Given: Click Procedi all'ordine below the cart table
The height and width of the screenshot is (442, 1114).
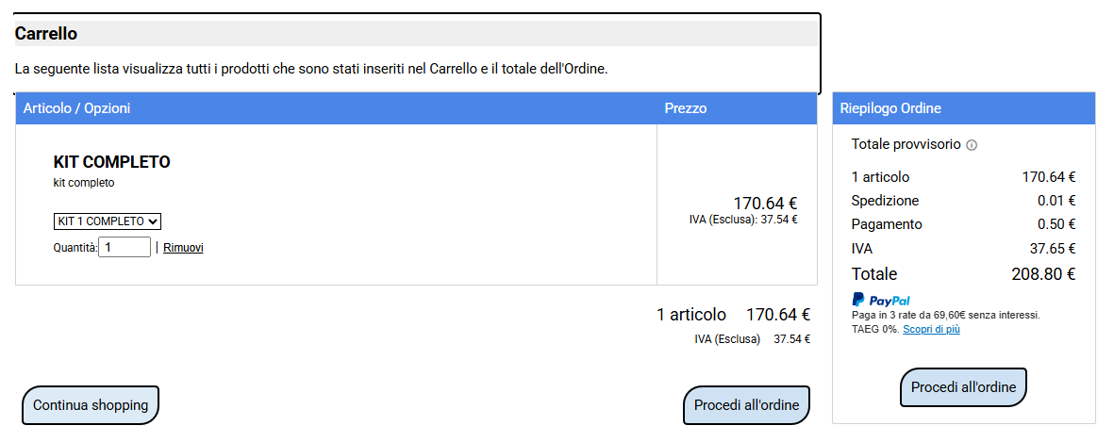Looking at the screenshot, I should [x=746, y=405].
